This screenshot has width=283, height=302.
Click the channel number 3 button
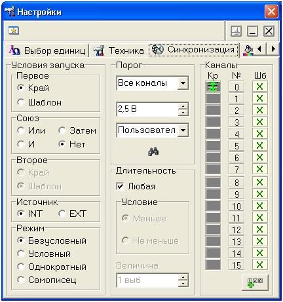[x=236, y=122]
